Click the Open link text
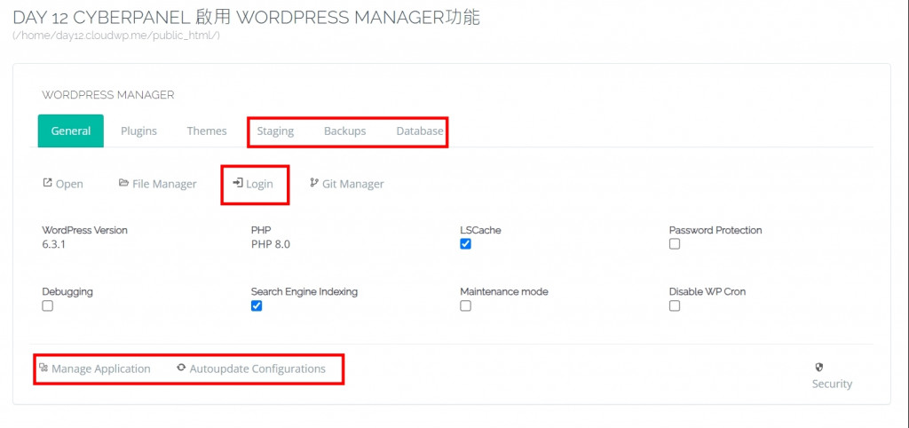The height and width of the screenshot is (428, 909). (x=69, y=184)
